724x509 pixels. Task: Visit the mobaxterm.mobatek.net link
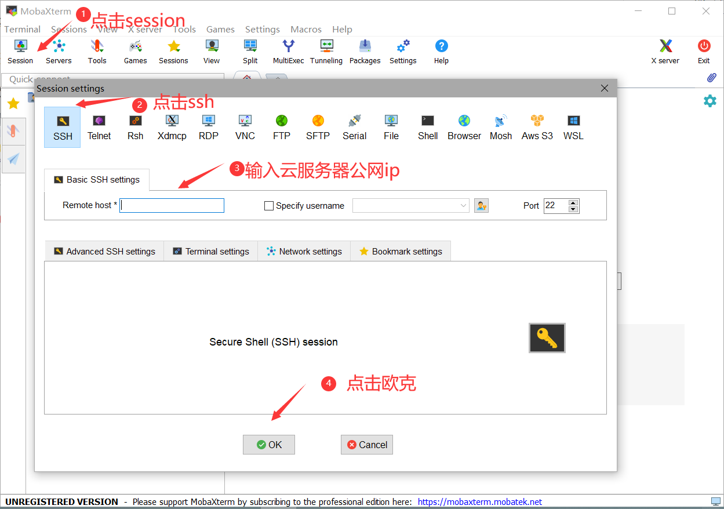tap(480, 502)
